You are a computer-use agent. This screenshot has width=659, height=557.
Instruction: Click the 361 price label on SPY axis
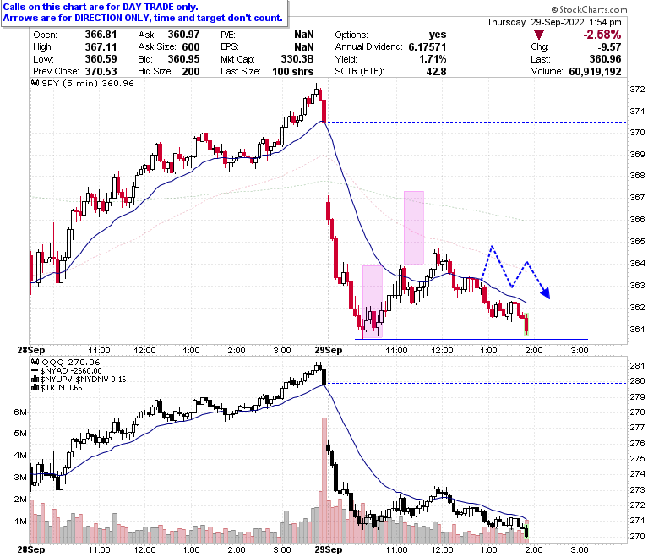tap(637, 329)
